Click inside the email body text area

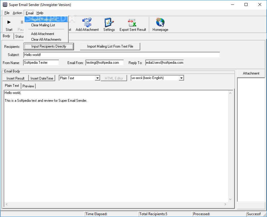click(x=116, y=146)
